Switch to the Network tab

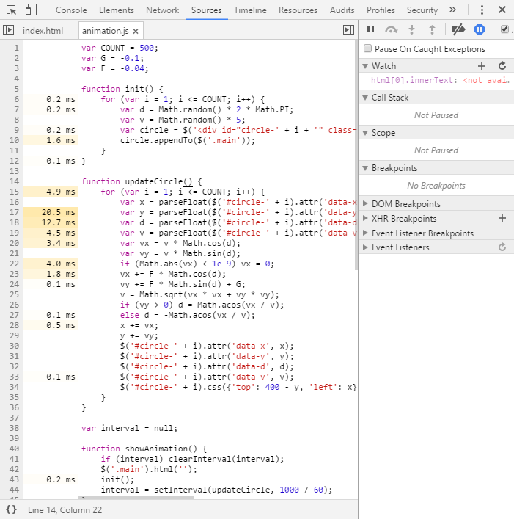click(162, 10)
